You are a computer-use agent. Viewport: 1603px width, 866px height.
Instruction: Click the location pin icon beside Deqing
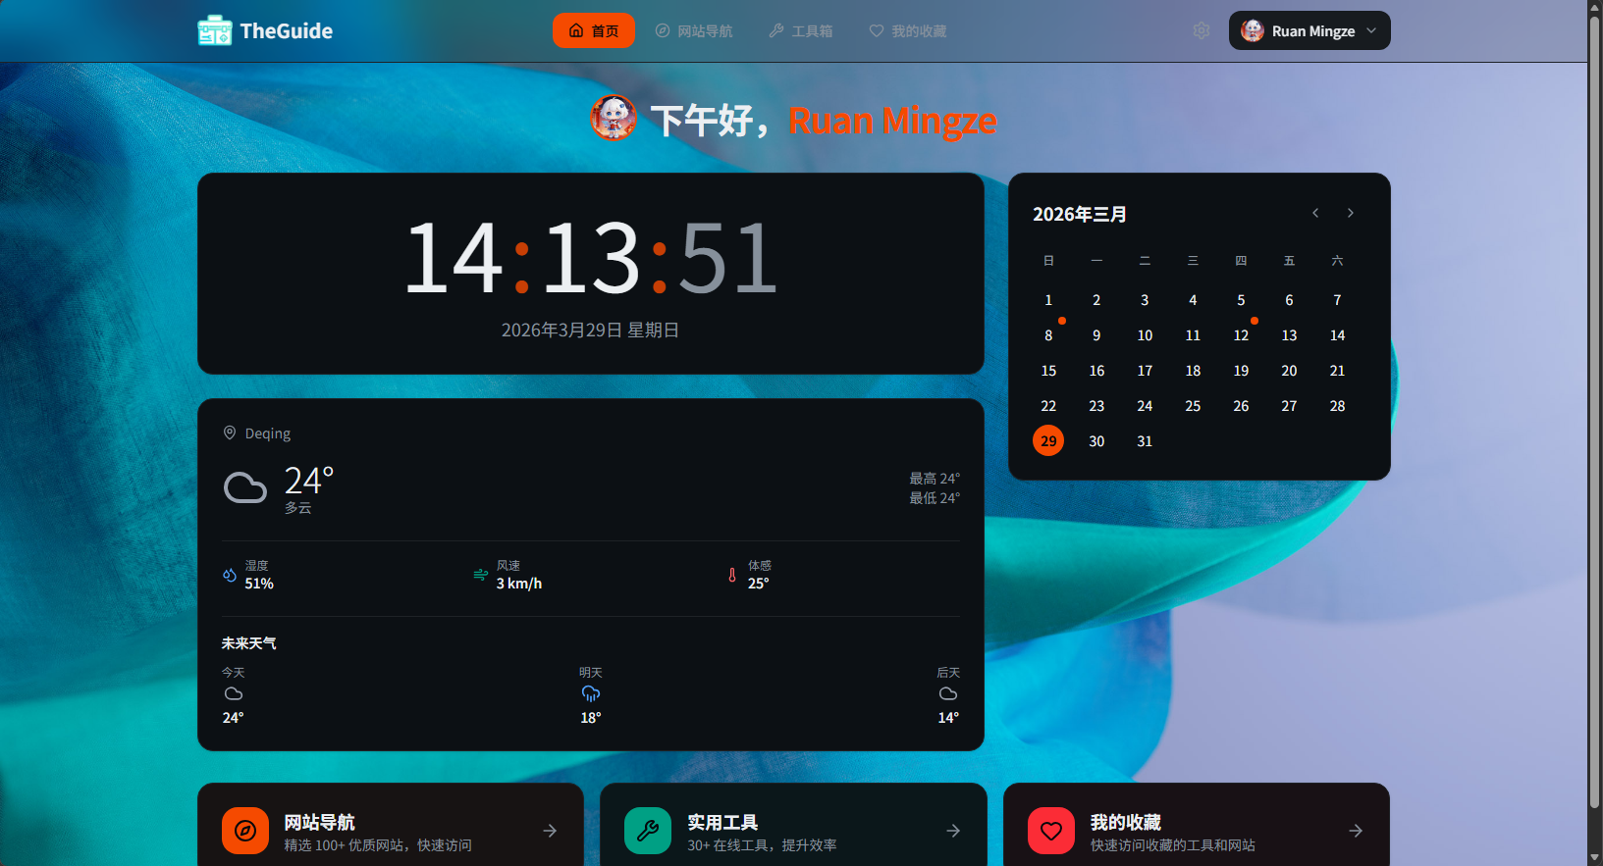230,433
